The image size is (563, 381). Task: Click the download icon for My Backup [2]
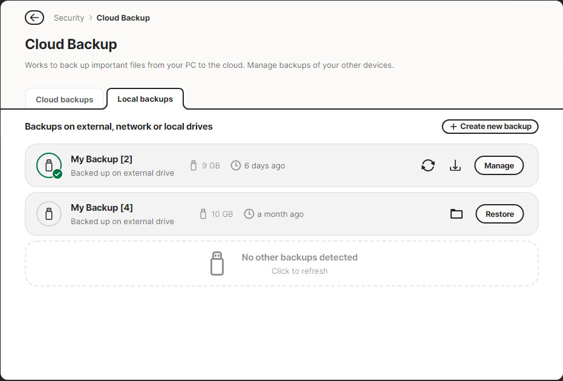(455, 165)
